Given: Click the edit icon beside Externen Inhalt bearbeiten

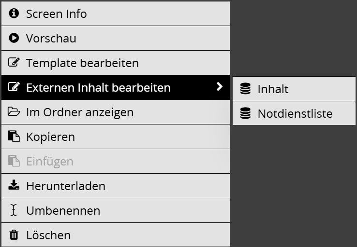Looking at the screenshot, I should (x=14, y=87).
